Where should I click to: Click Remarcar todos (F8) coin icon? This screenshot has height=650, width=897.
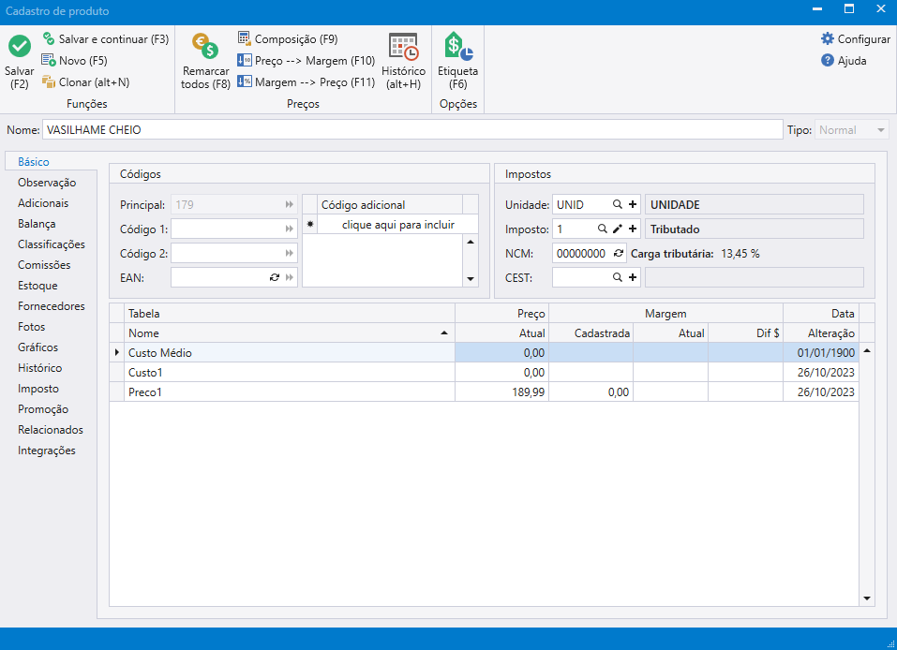coord(205,46)
